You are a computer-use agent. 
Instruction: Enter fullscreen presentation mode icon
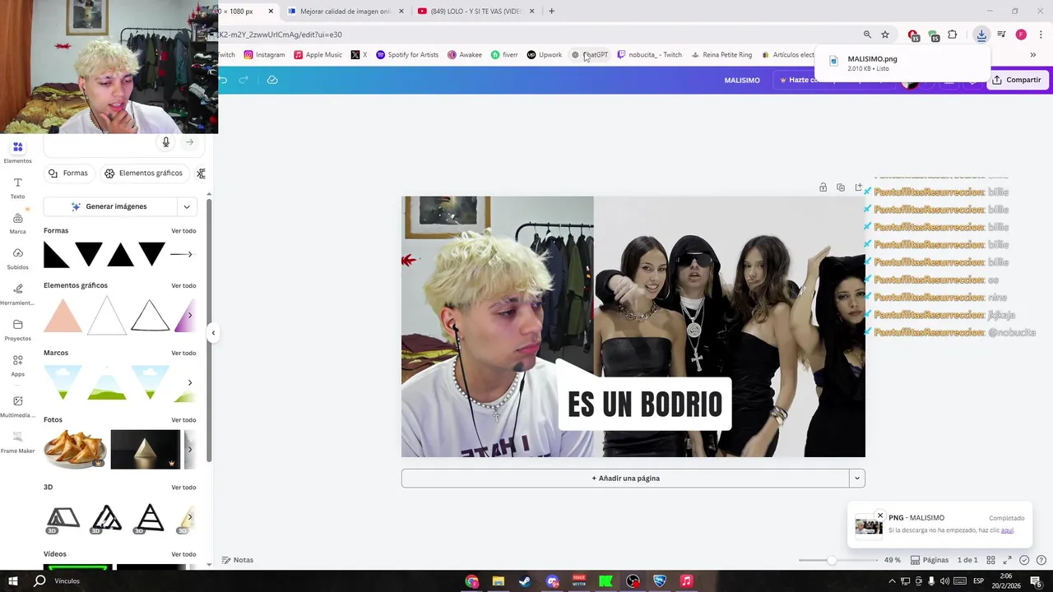pos(1007,560)
